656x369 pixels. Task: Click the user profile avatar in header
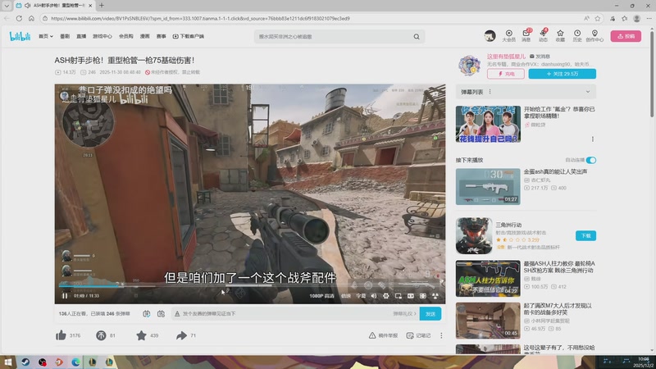[x=490, y=36]
